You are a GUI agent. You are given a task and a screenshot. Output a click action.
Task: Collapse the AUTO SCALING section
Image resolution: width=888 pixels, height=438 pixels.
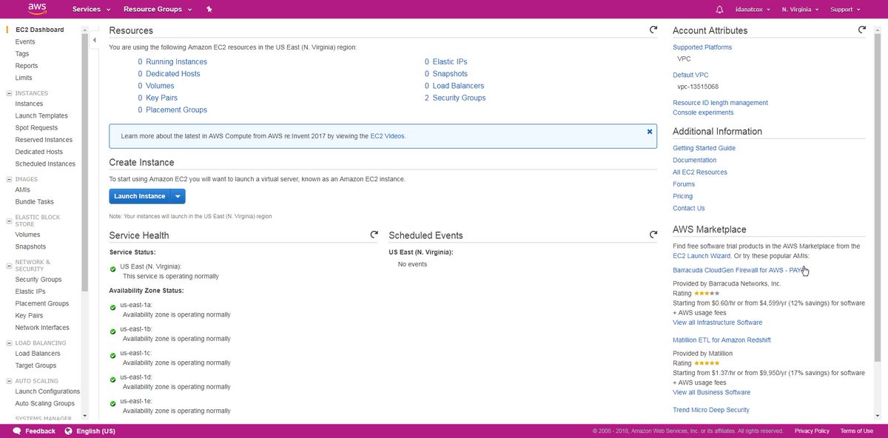[9, 381]
